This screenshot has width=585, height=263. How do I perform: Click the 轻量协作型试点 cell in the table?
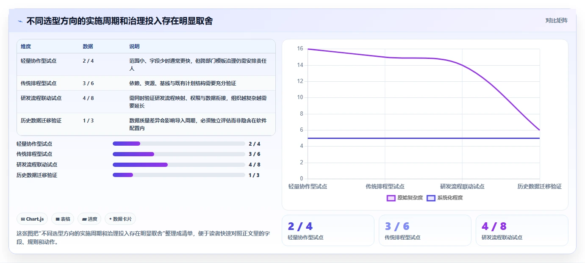pos(39,61)
